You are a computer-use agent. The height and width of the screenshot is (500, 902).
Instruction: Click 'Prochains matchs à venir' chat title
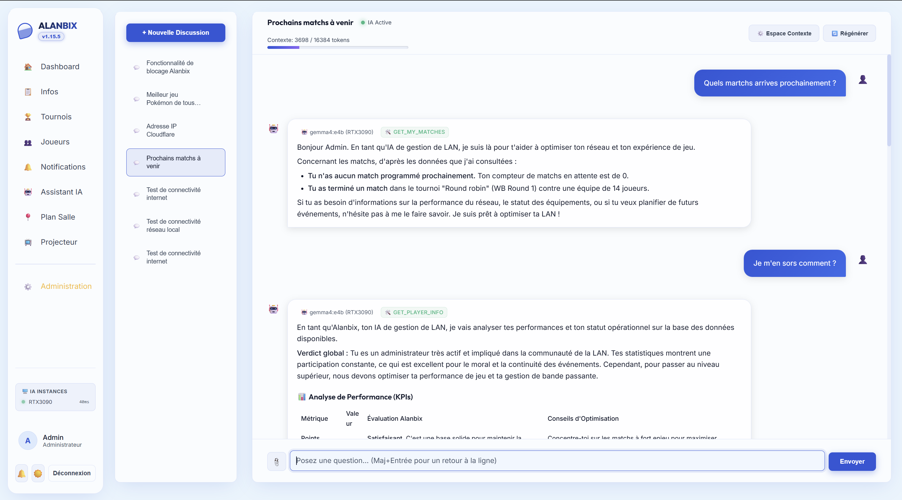[x=310, y=23]
